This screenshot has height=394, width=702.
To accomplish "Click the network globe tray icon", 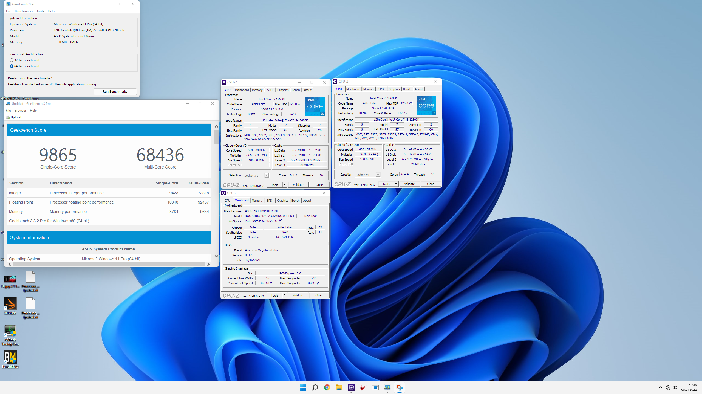I will tap(668, 387).
